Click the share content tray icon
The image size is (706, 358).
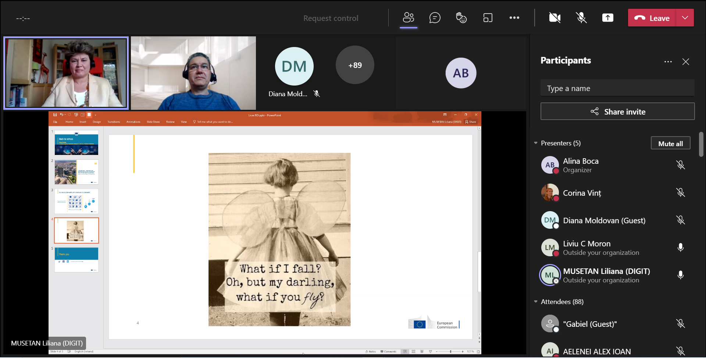[607, 18]
